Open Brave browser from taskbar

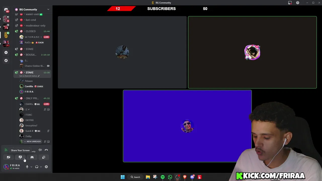click(x=185, y=177)
